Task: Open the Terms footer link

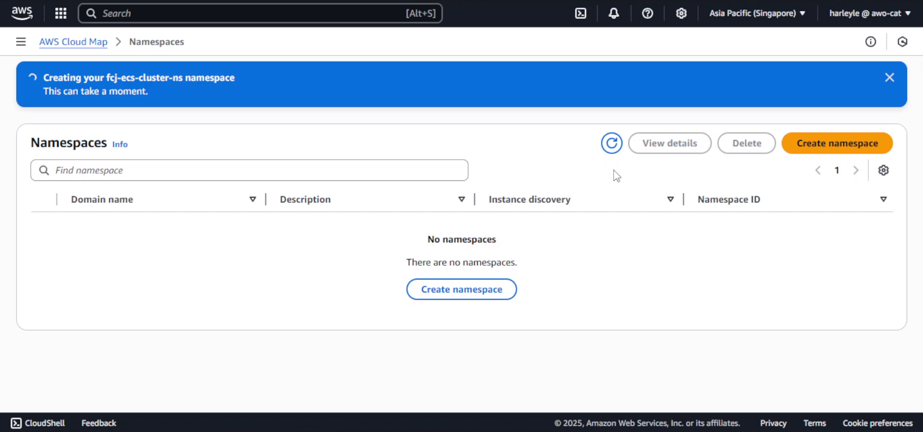Action: (x=814, y=423)
